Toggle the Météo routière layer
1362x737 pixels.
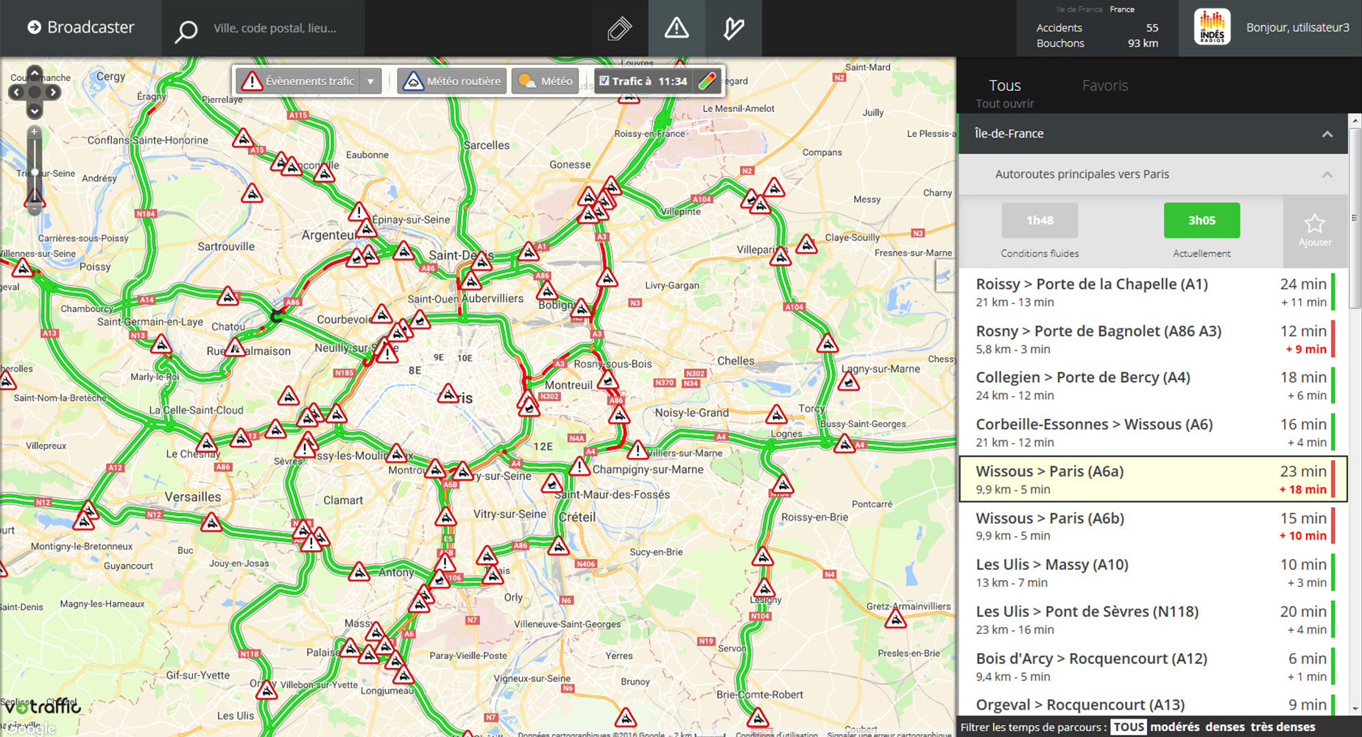[x=452, y=81]
